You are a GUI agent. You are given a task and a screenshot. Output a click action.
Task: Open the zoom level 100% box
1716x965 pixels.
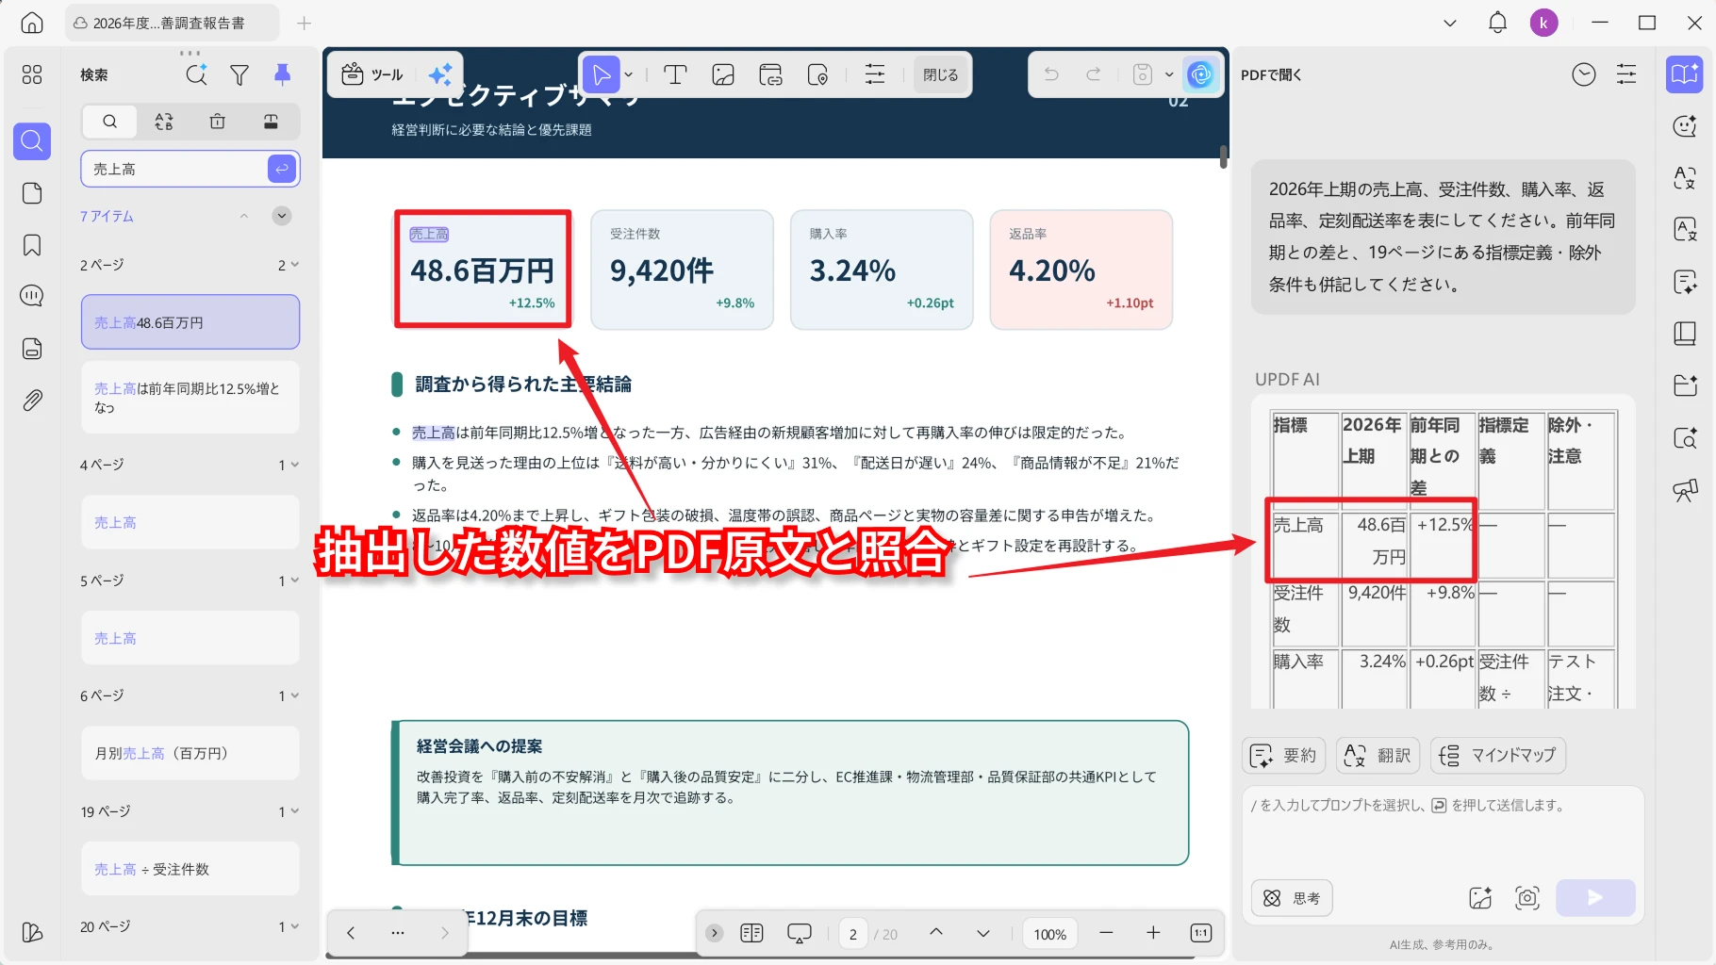pyautogui.click(x=1050, y=934)
